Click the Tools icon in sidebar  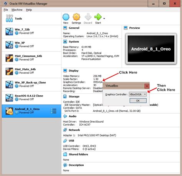click(9, 18)
